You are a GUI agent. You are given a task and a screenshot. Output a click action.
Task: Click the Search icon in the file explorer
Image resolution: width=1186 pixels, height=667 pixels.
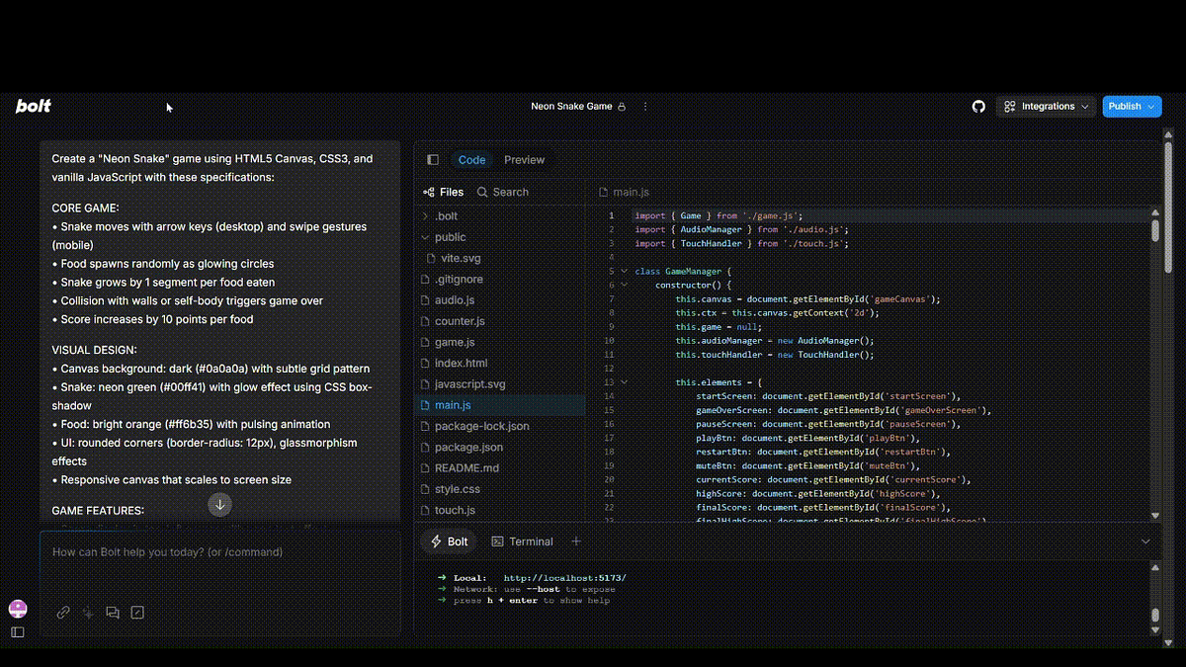481,192
